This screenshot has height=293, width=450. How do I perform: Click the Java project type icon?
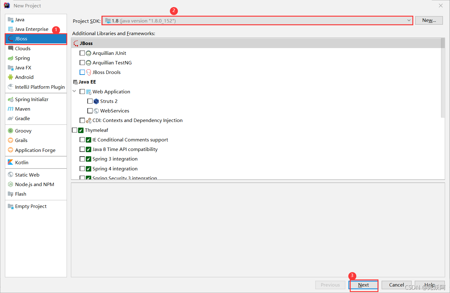coord(10,19)
